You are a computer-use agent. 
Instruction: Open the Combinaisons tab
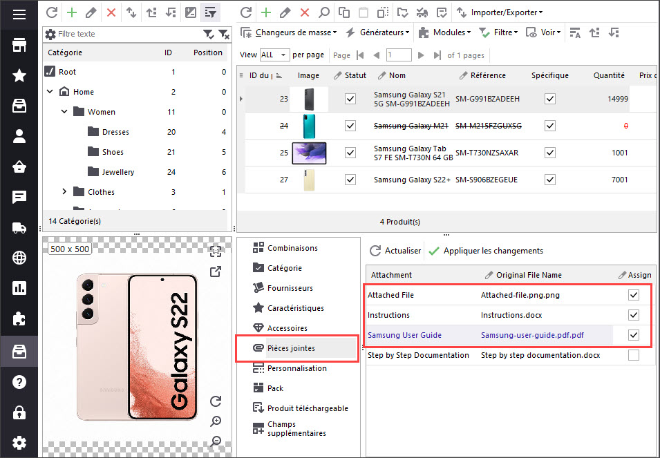pyautogui.click(x=285, y=248)
